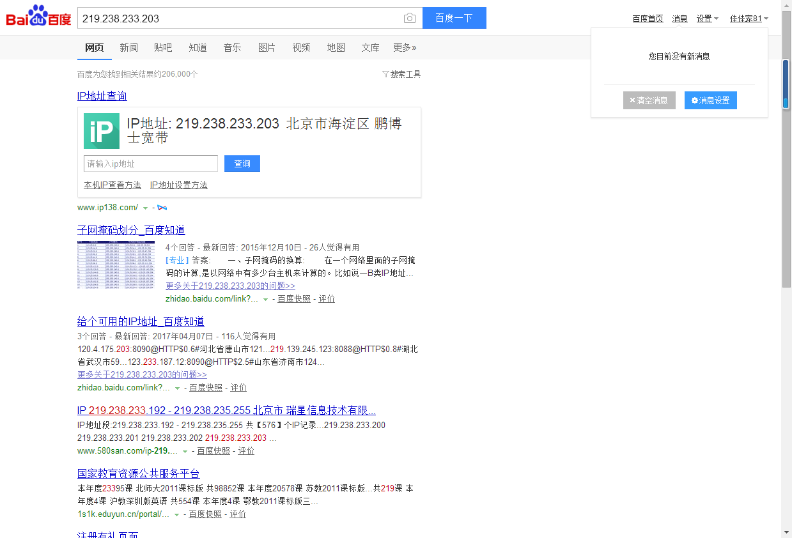The height and width of the screenshot is (538, 792).
Task: Focus the 请输入ip地址 input field
Action: click(151, 164)
